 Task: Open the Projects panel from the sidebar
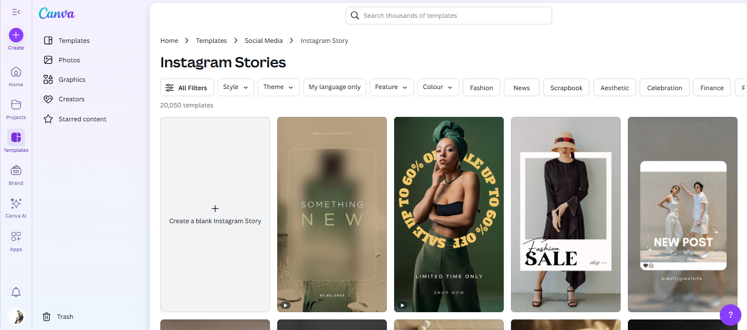point(16,109)
